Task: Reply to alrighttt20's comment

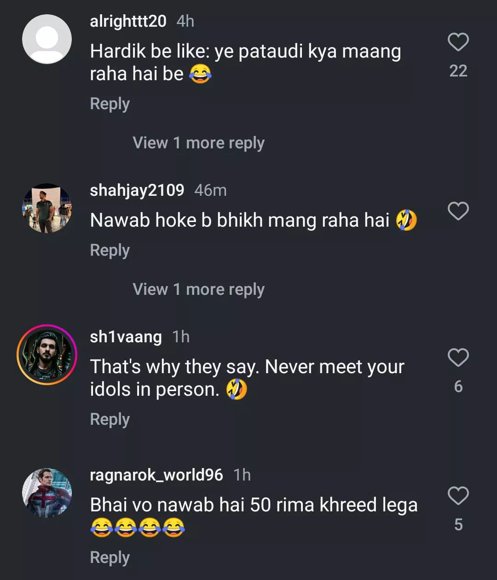Action: pos(110,104)
